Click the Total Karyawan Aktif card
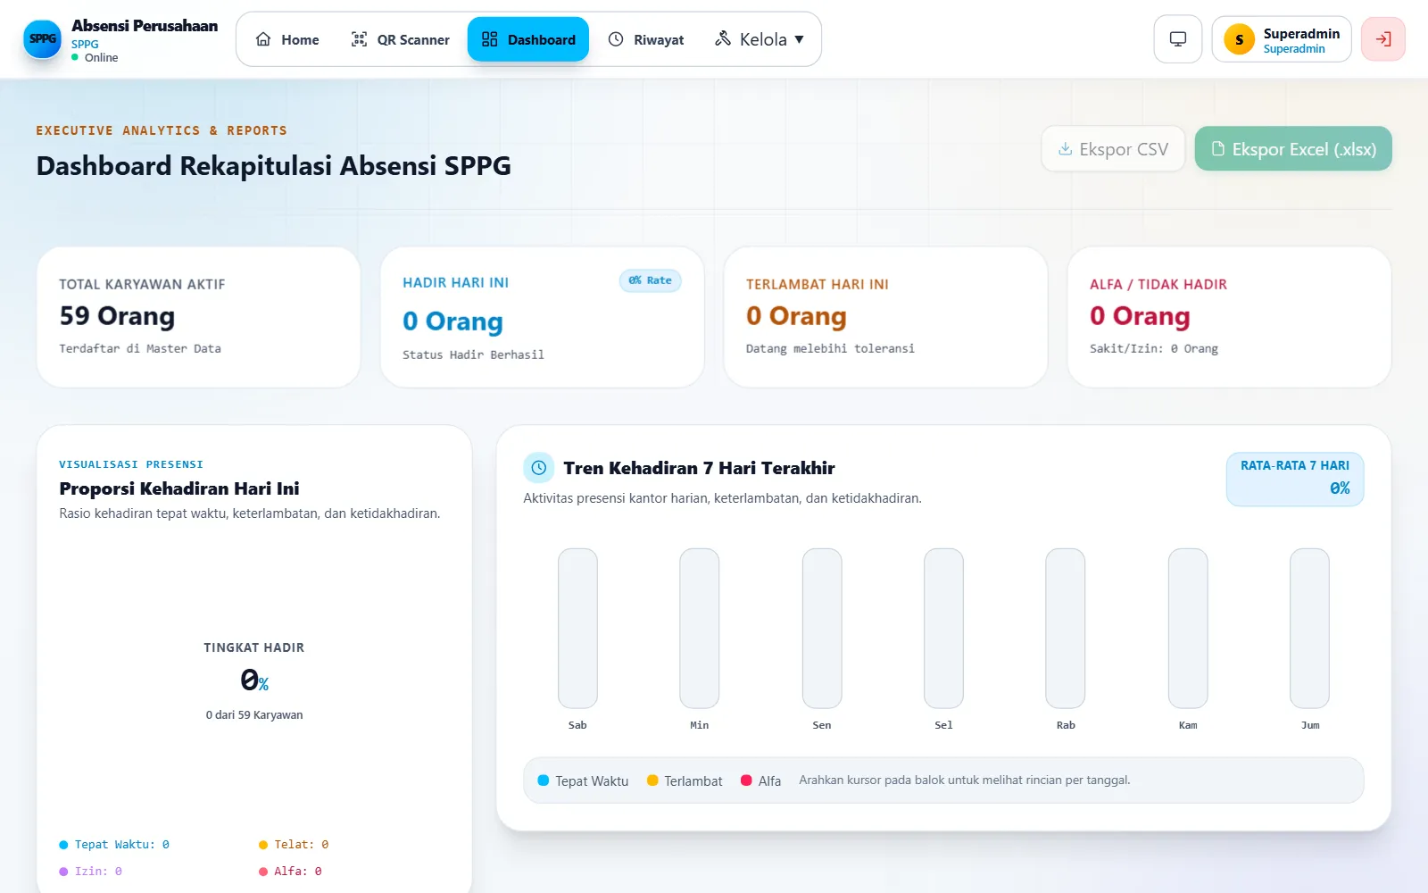1428x893 pixels. coord(198,317)
